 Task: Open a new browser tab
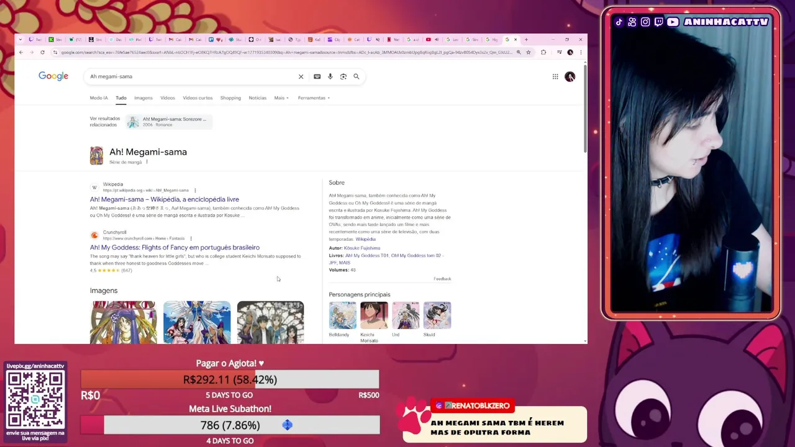(x=527, y=40)
